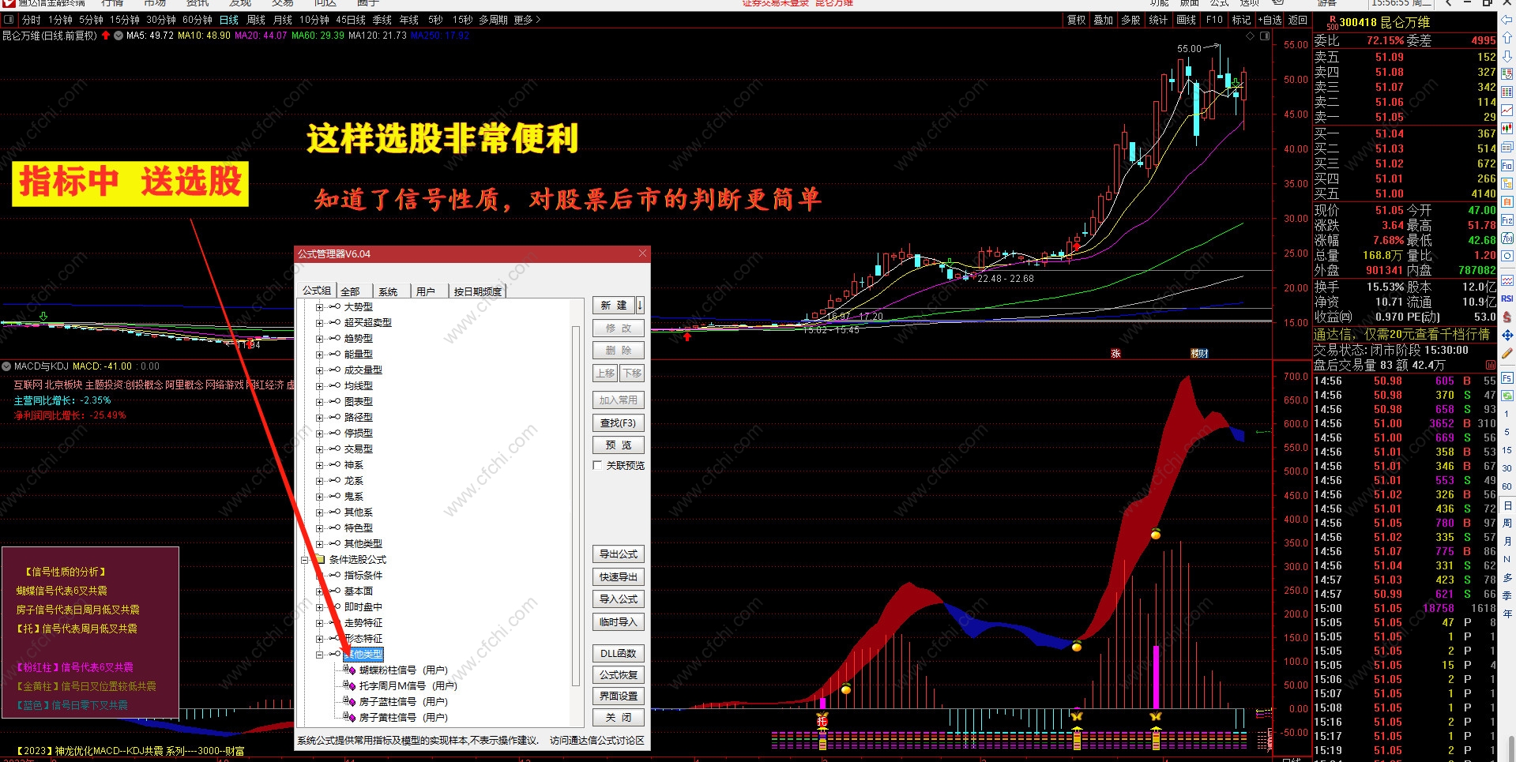Image resolution: width=1516 pixels, height=762 pixels.
Task: Click the red dollar sign icon in sidebar
Action: click(x=1507, y=317)
